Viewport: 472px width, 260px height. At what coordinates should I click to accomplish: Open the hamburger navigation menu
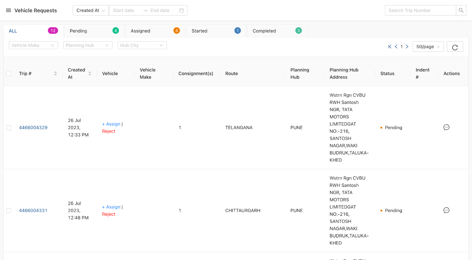(x=9, y=10)
